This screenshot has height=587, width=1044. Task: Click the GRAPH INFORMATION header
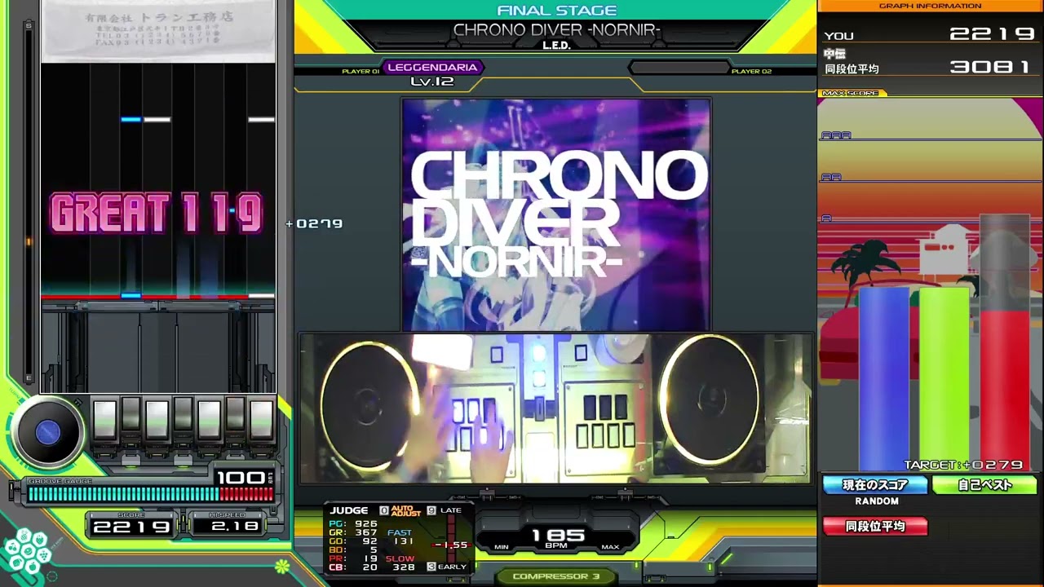[930, 6]
